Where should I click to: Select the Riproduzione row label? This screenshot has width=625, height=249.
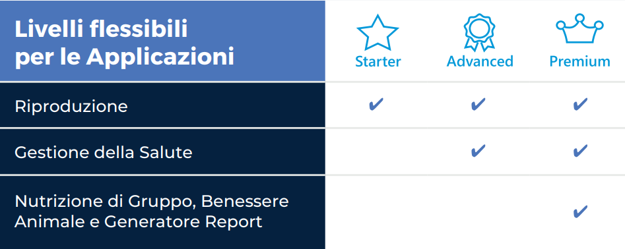71,107
